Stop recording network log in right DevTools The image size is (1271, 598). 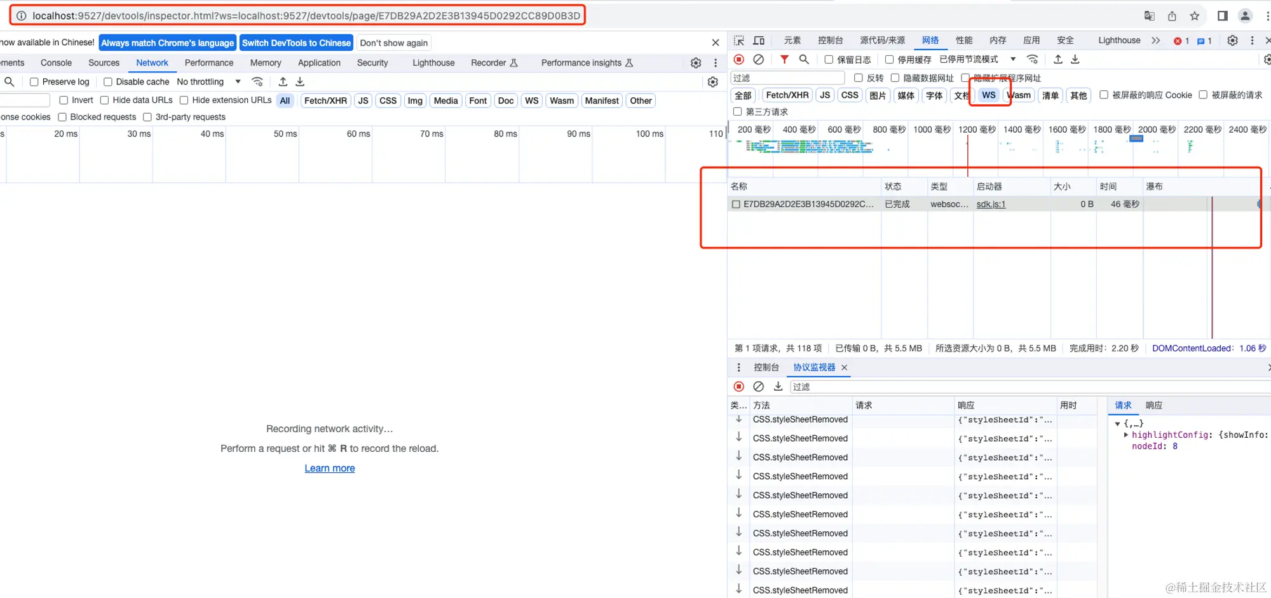[739, 59]
